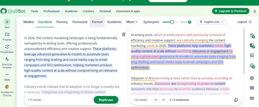Copy paraphrased output text
Image resolution: width=259 pixels, height=107 pixels.
(x=236, y=100)
